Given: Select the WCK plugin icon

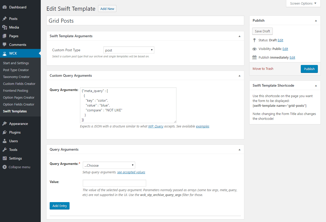Looking at the screenshot, I should pos(5,53).
